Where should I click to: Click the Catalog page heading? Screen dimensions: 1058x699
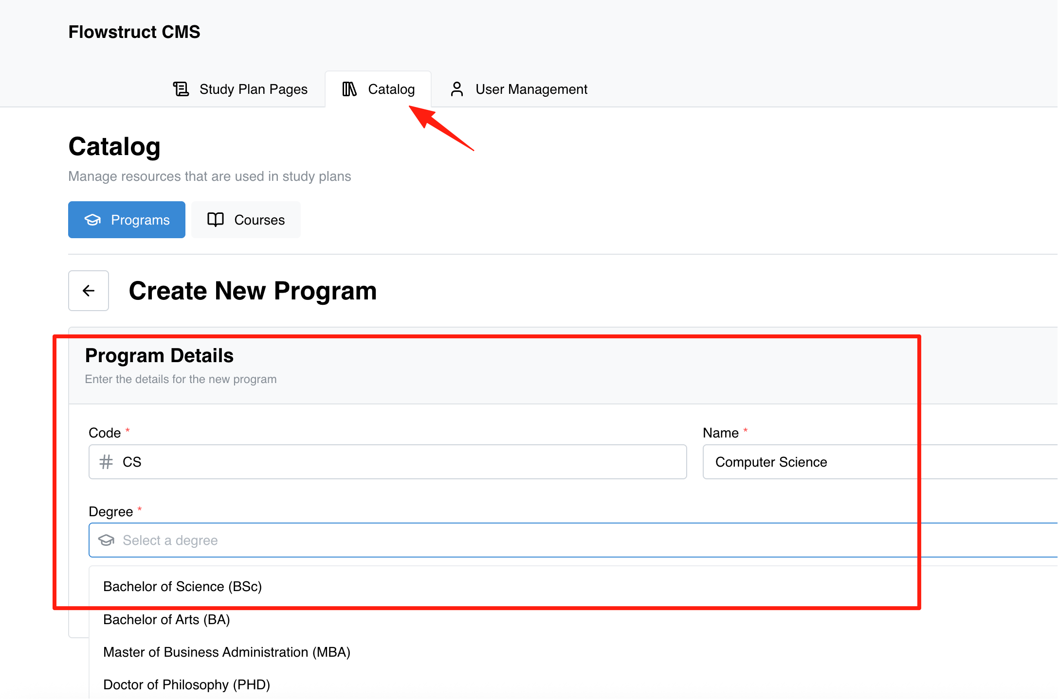(x=114, y=147)
